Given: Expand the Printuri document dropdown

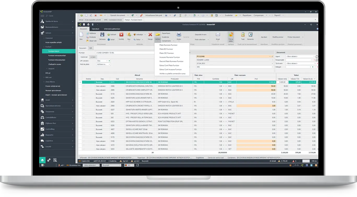Looking at the screenshot, I should pos(303,37).
